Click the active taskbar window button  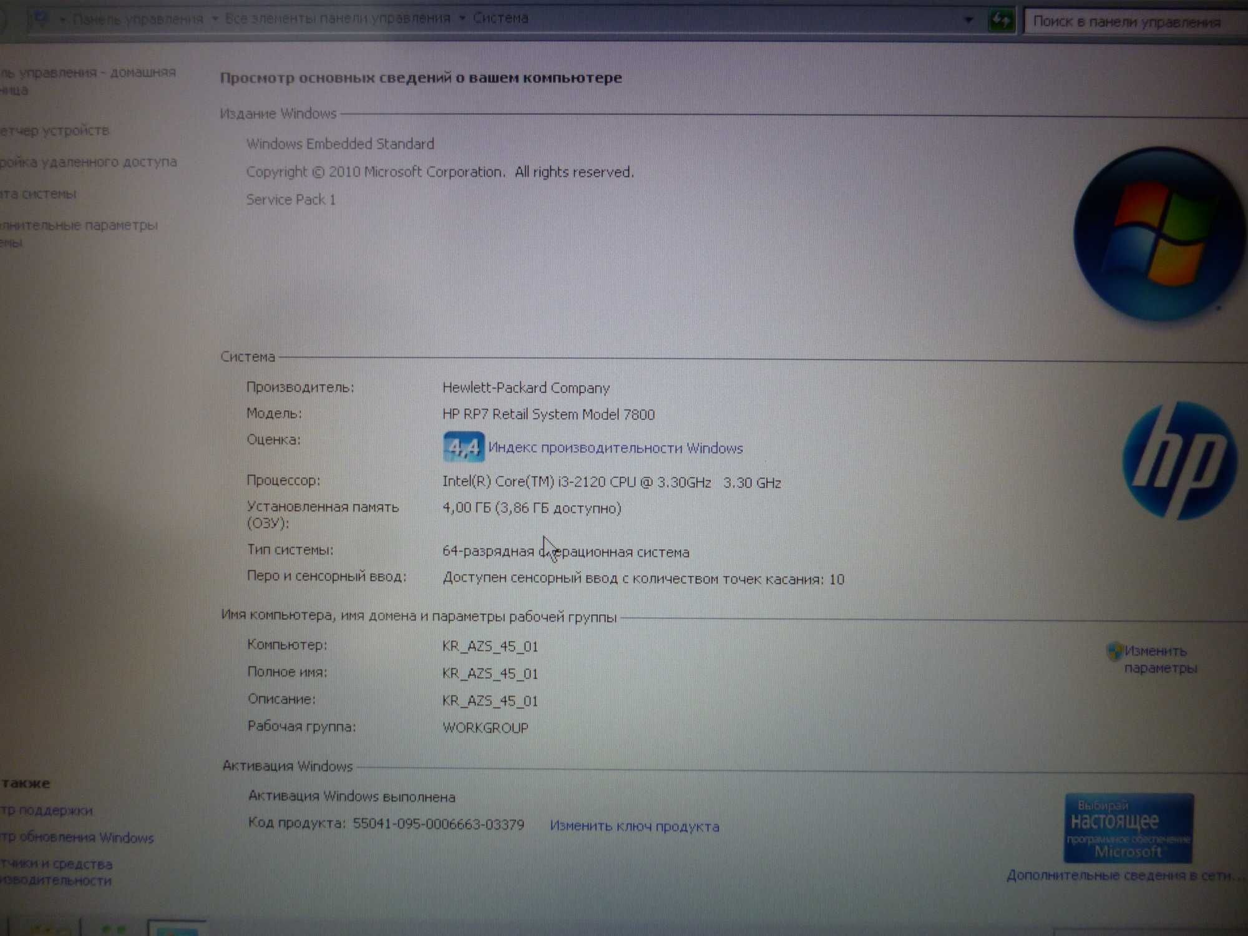pos(176,928)
